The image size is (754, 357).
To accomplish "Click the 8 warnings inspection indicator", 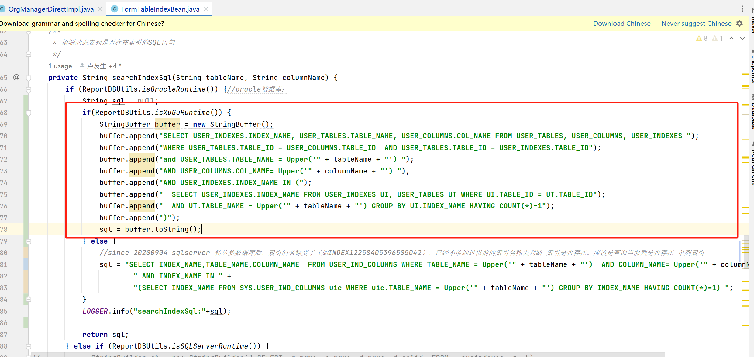I will [702, 38].
